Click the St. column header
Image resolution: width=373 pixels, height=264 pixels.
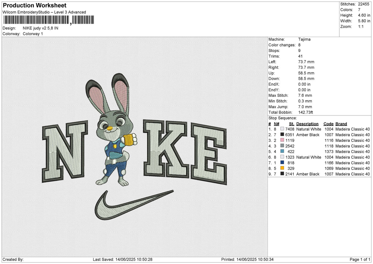(292, 124)
